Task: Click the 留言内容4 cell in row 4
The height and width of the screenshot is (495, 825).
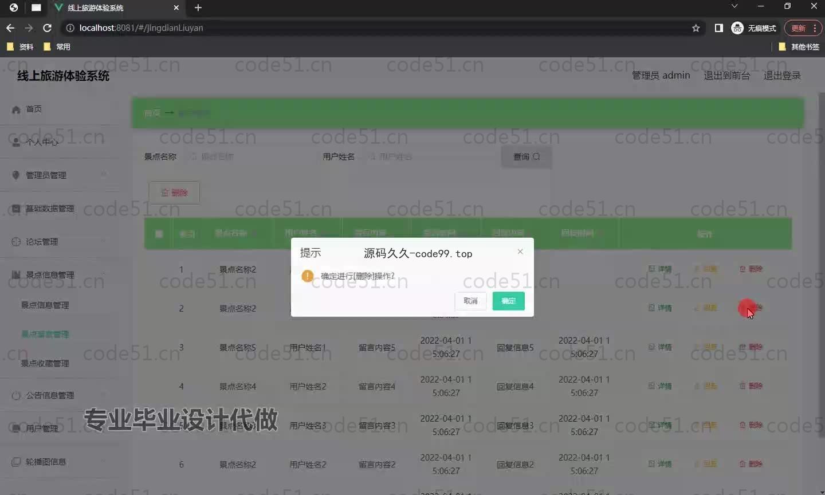Action: coord(377,387)
